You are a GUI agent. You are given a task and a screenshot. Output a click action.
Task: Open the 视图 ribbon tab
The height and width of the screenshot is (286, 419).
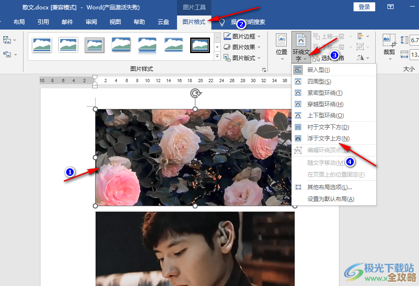coord(115,22)
